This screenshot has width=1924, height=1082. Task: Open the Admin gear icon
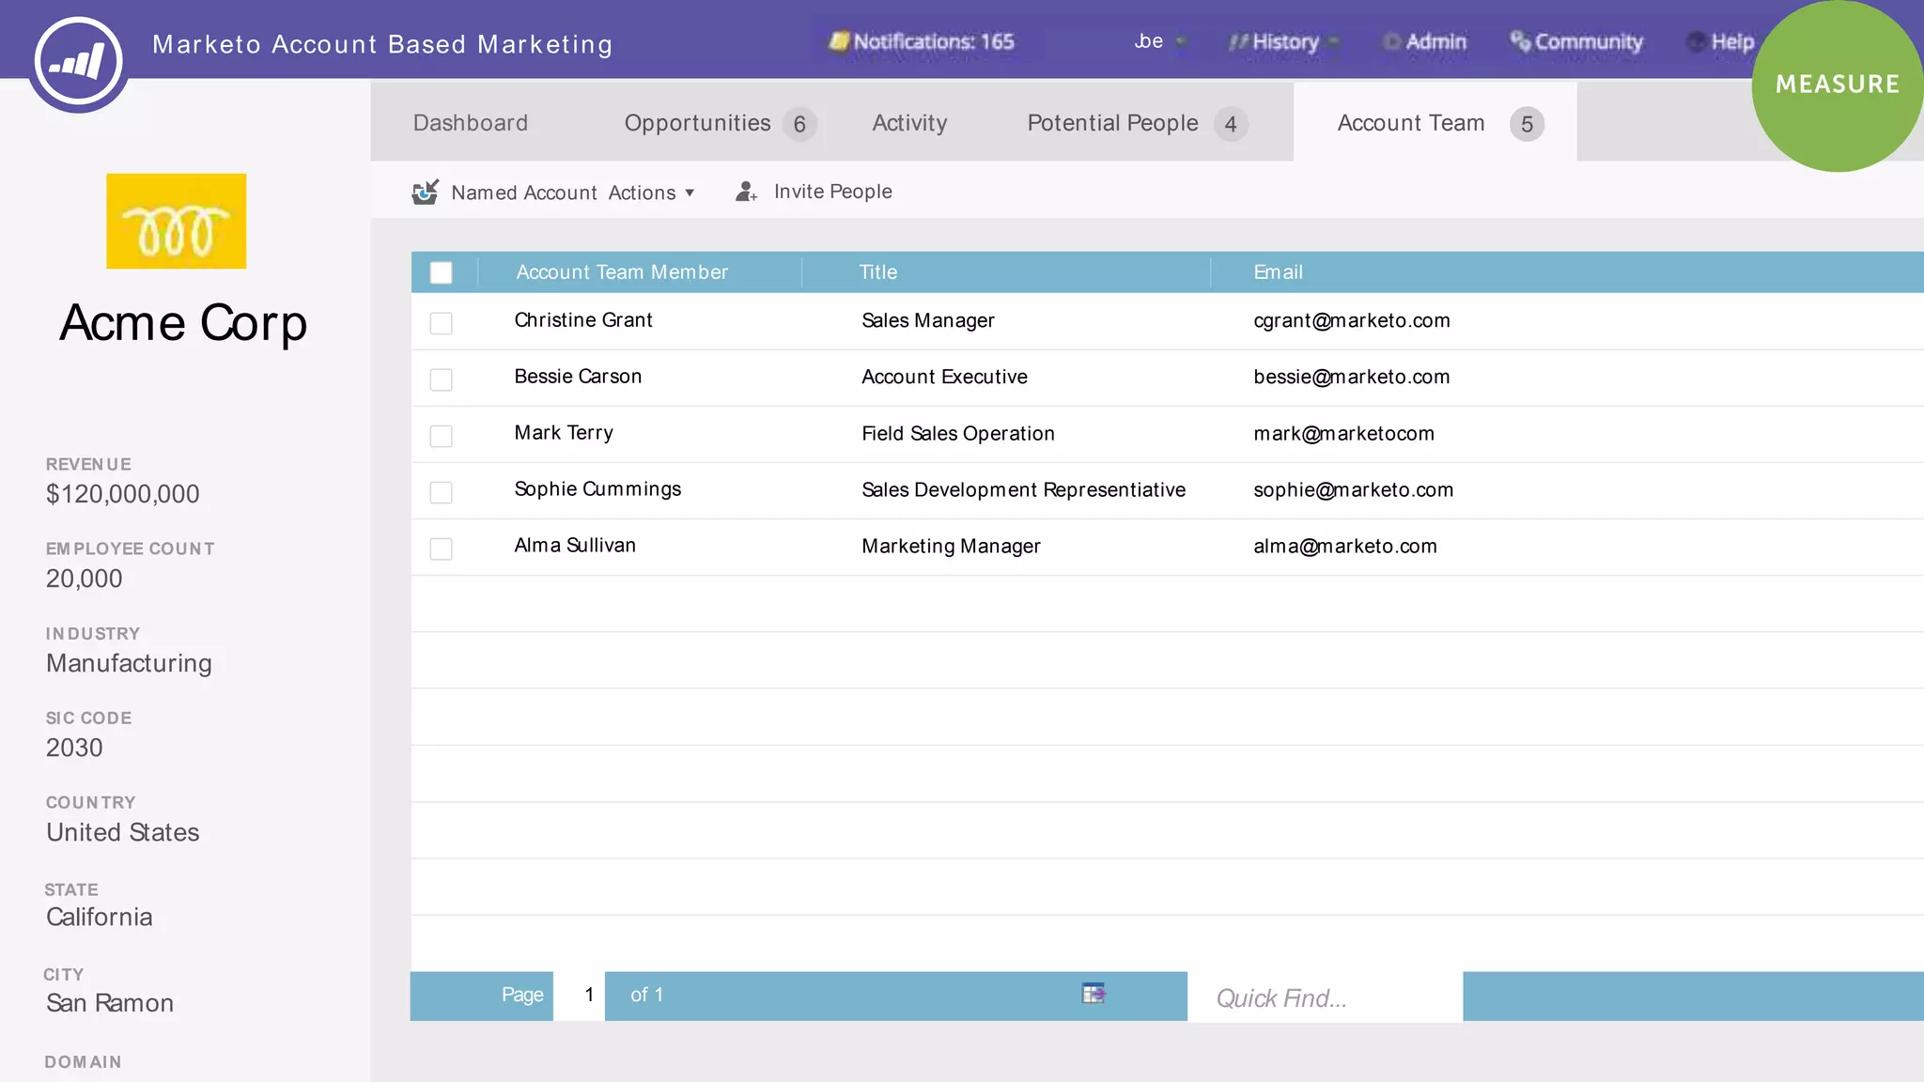1392,41
